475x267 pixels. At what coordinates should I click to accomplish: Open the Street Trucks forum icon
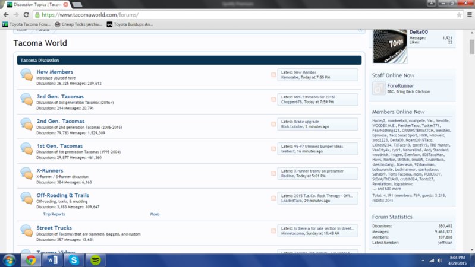[x=27, y=231]
